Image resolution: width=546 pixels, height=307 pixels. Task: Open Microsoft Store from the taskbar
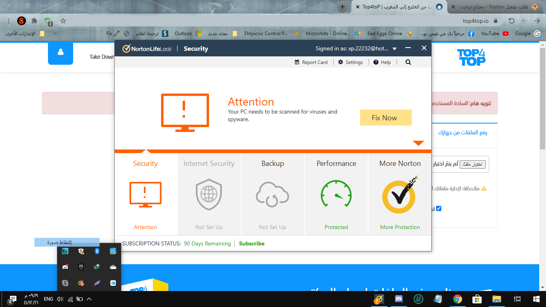pyautogui.click(x=477, y=299)
